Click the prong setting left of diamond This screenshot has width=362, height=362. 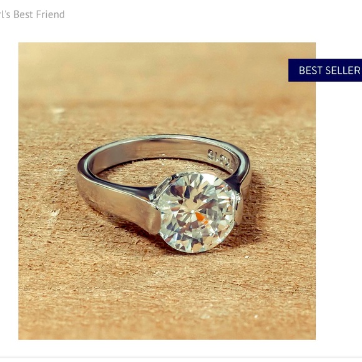coord(162,188)
